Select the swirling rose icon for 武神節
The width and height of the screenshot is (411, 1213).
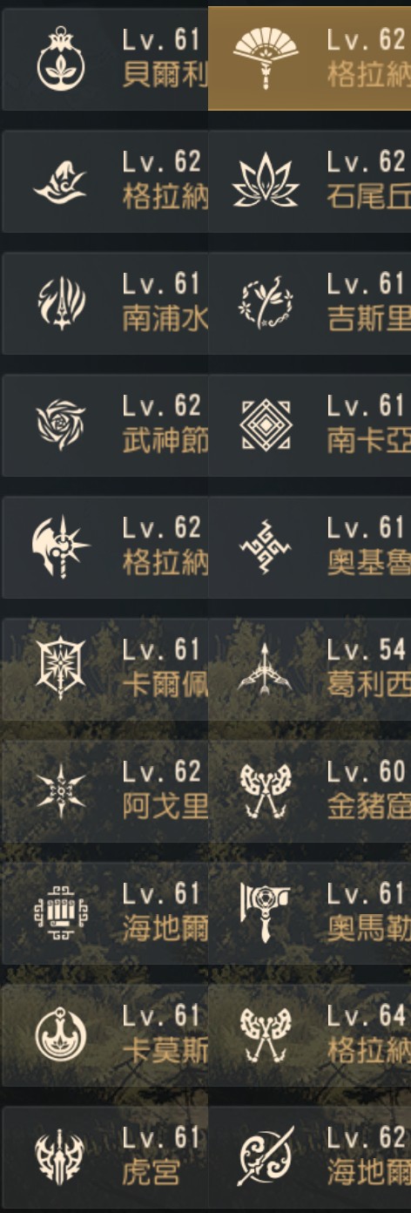coord(61,425)
